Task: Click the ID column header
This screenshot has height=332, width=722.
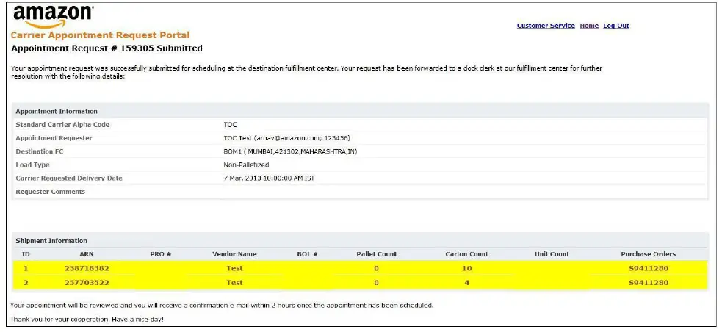Action: click(26, 254)
